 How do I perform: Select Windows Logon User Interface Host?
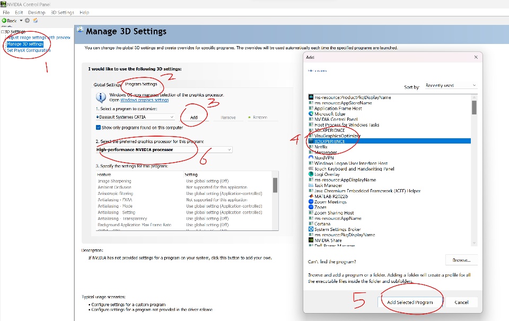pyautogui.click(x=351, y=163)
